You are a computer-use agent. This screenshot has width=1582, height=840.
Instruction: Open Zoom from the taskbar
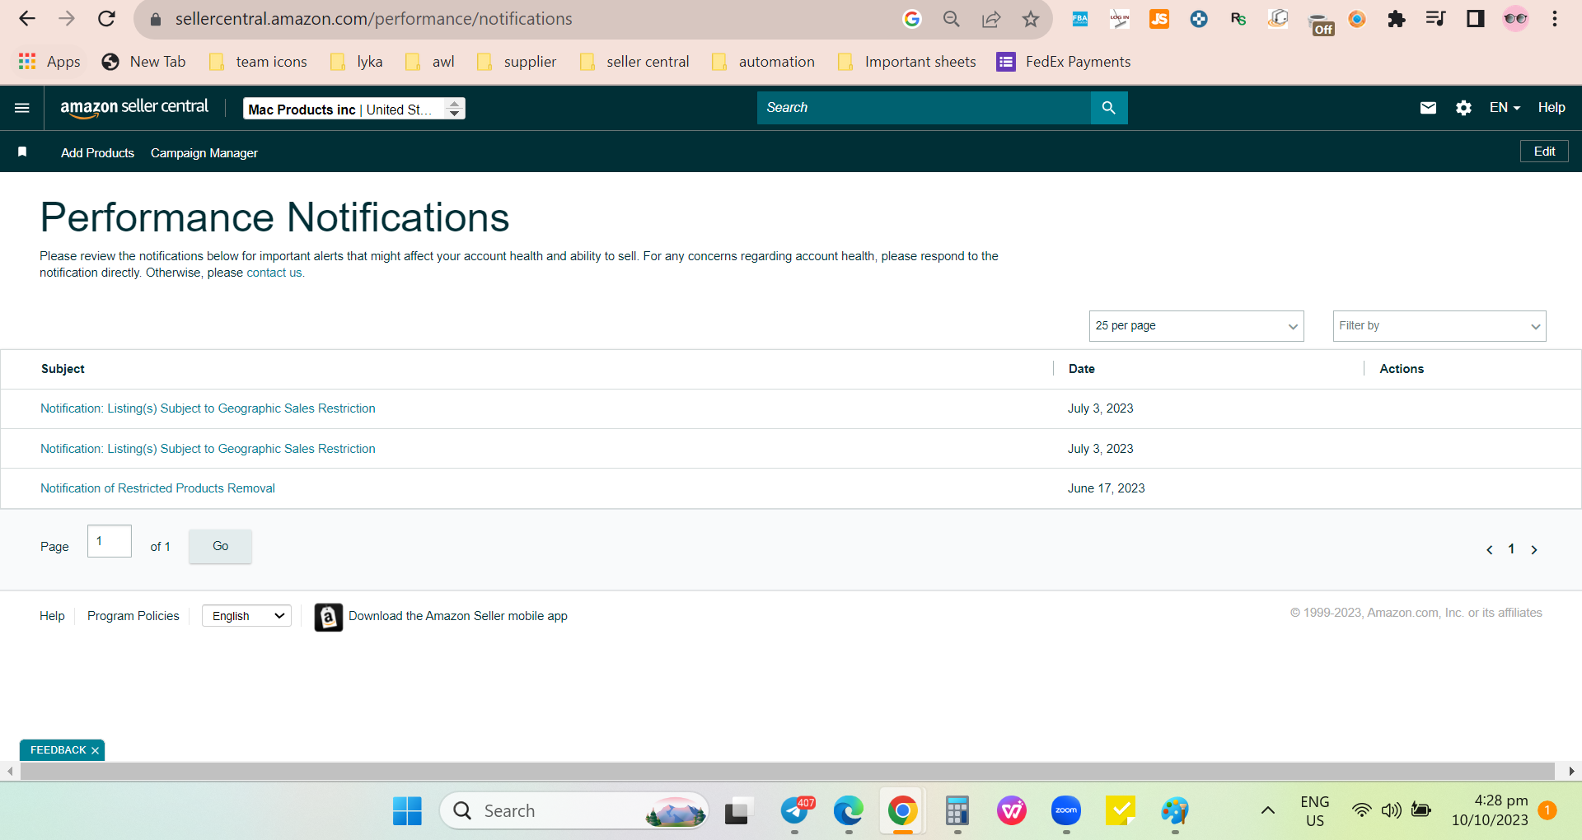[1066, 811]
